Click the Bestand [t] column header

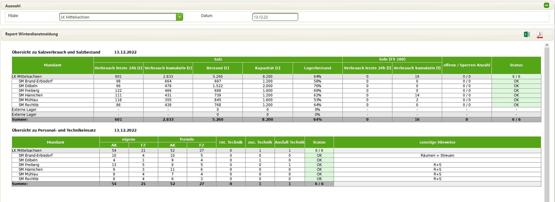[218, 68]
